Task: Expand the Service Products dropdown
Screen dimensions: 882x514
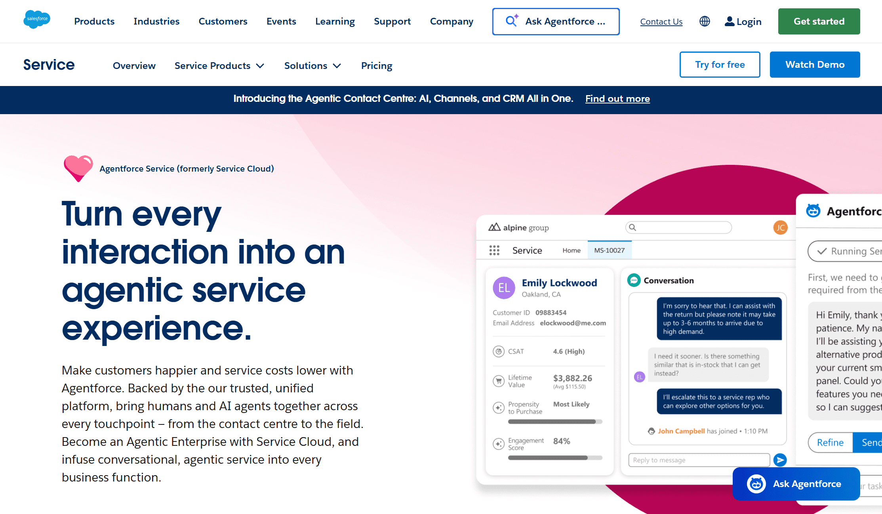Action: coord(219,66)
